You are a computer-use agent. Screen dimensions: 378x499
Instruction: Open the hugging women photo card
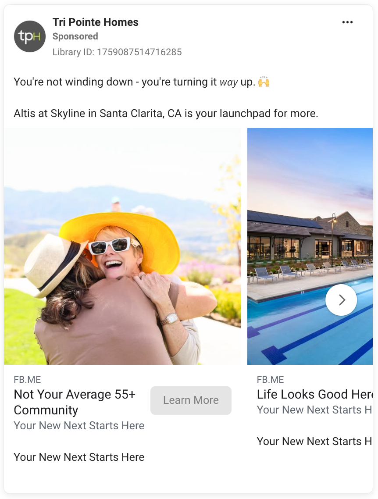tap(122, 246)
